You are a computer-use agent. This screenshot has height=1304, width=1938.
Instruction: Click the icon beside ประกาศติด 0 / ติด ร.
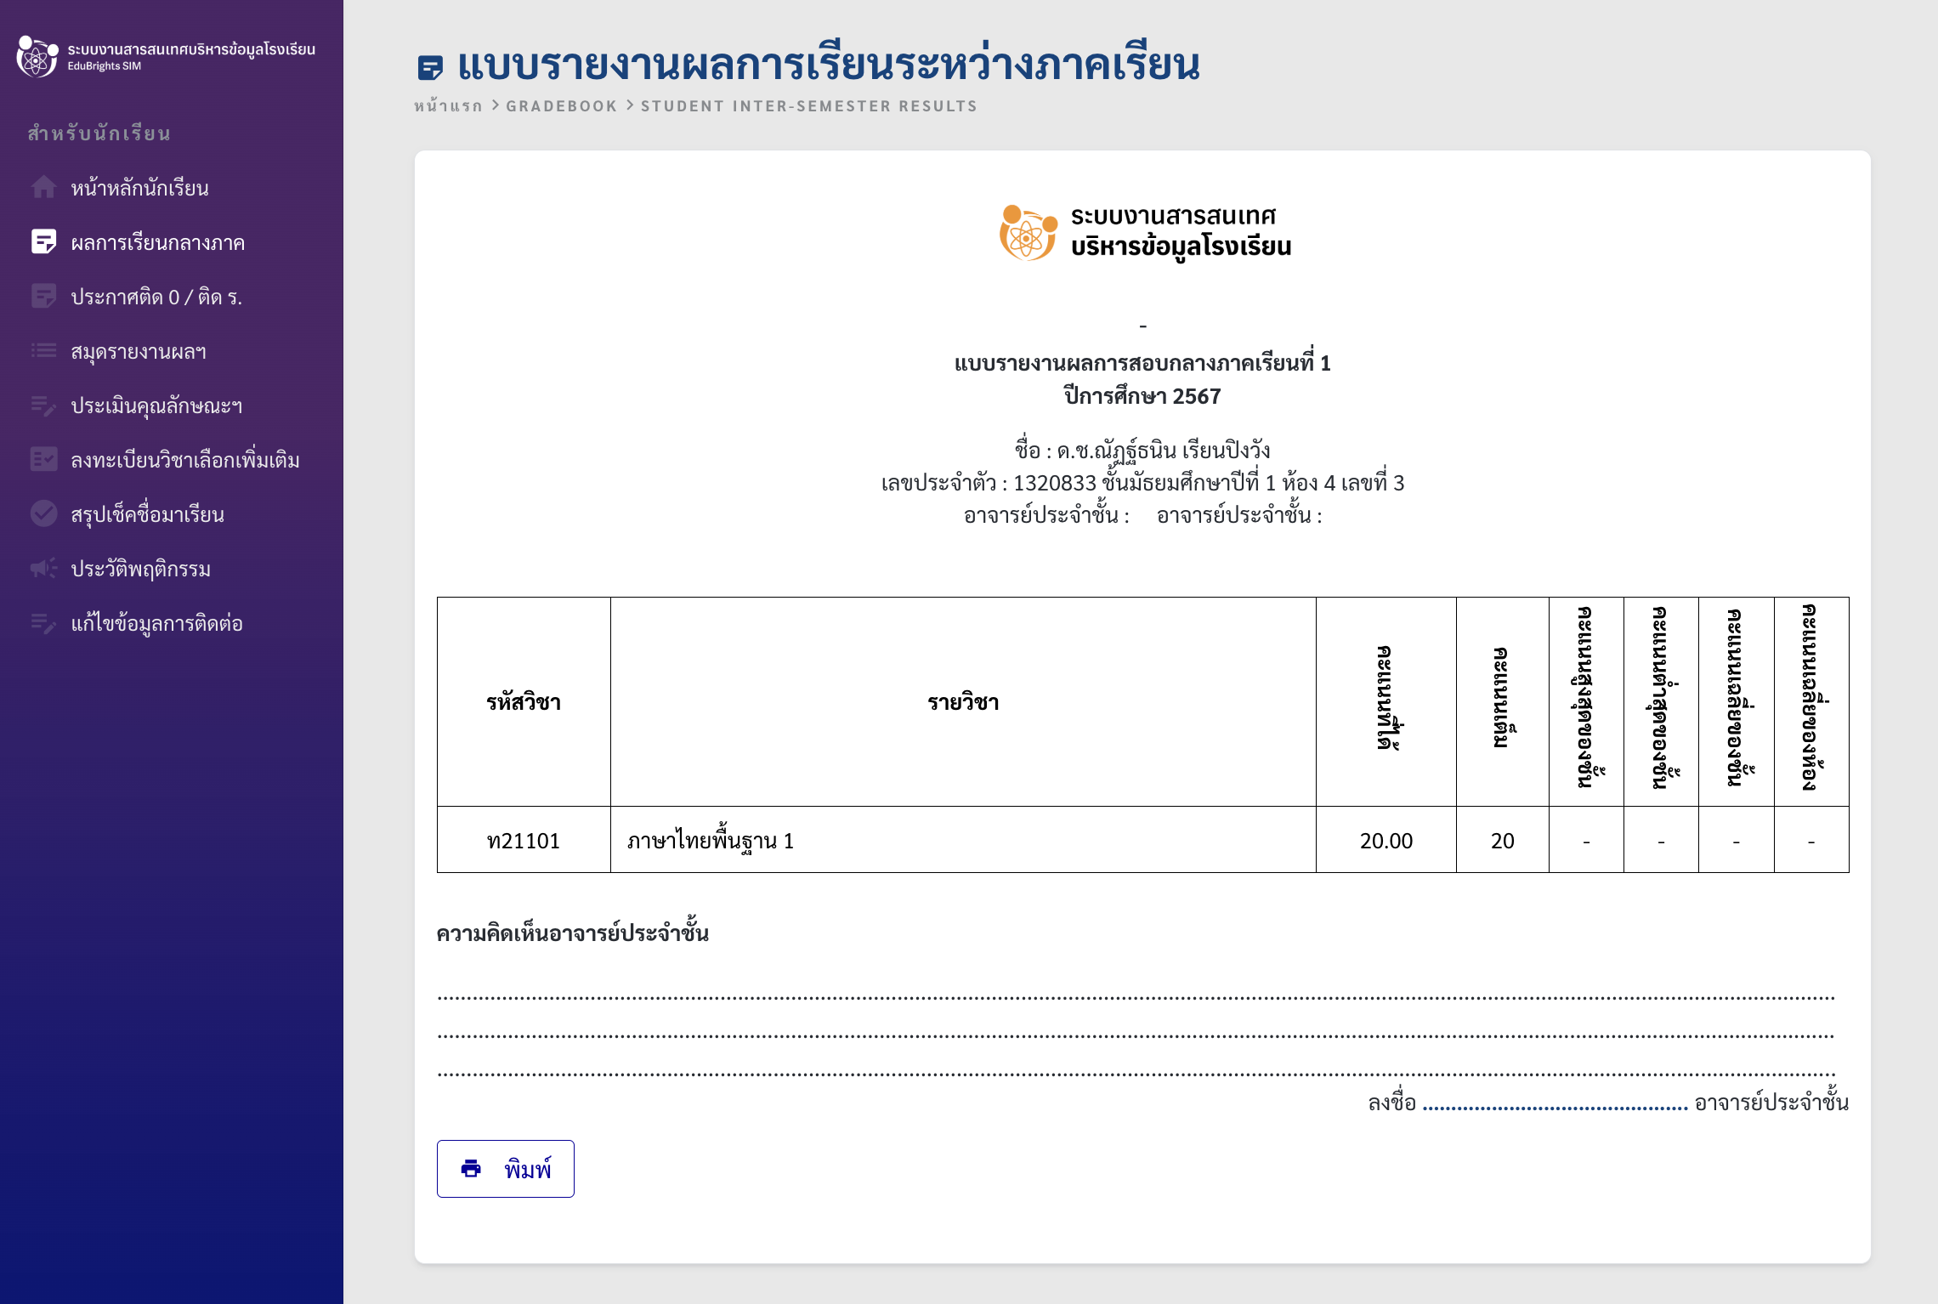pyautogui.click(x=43, y=296)
